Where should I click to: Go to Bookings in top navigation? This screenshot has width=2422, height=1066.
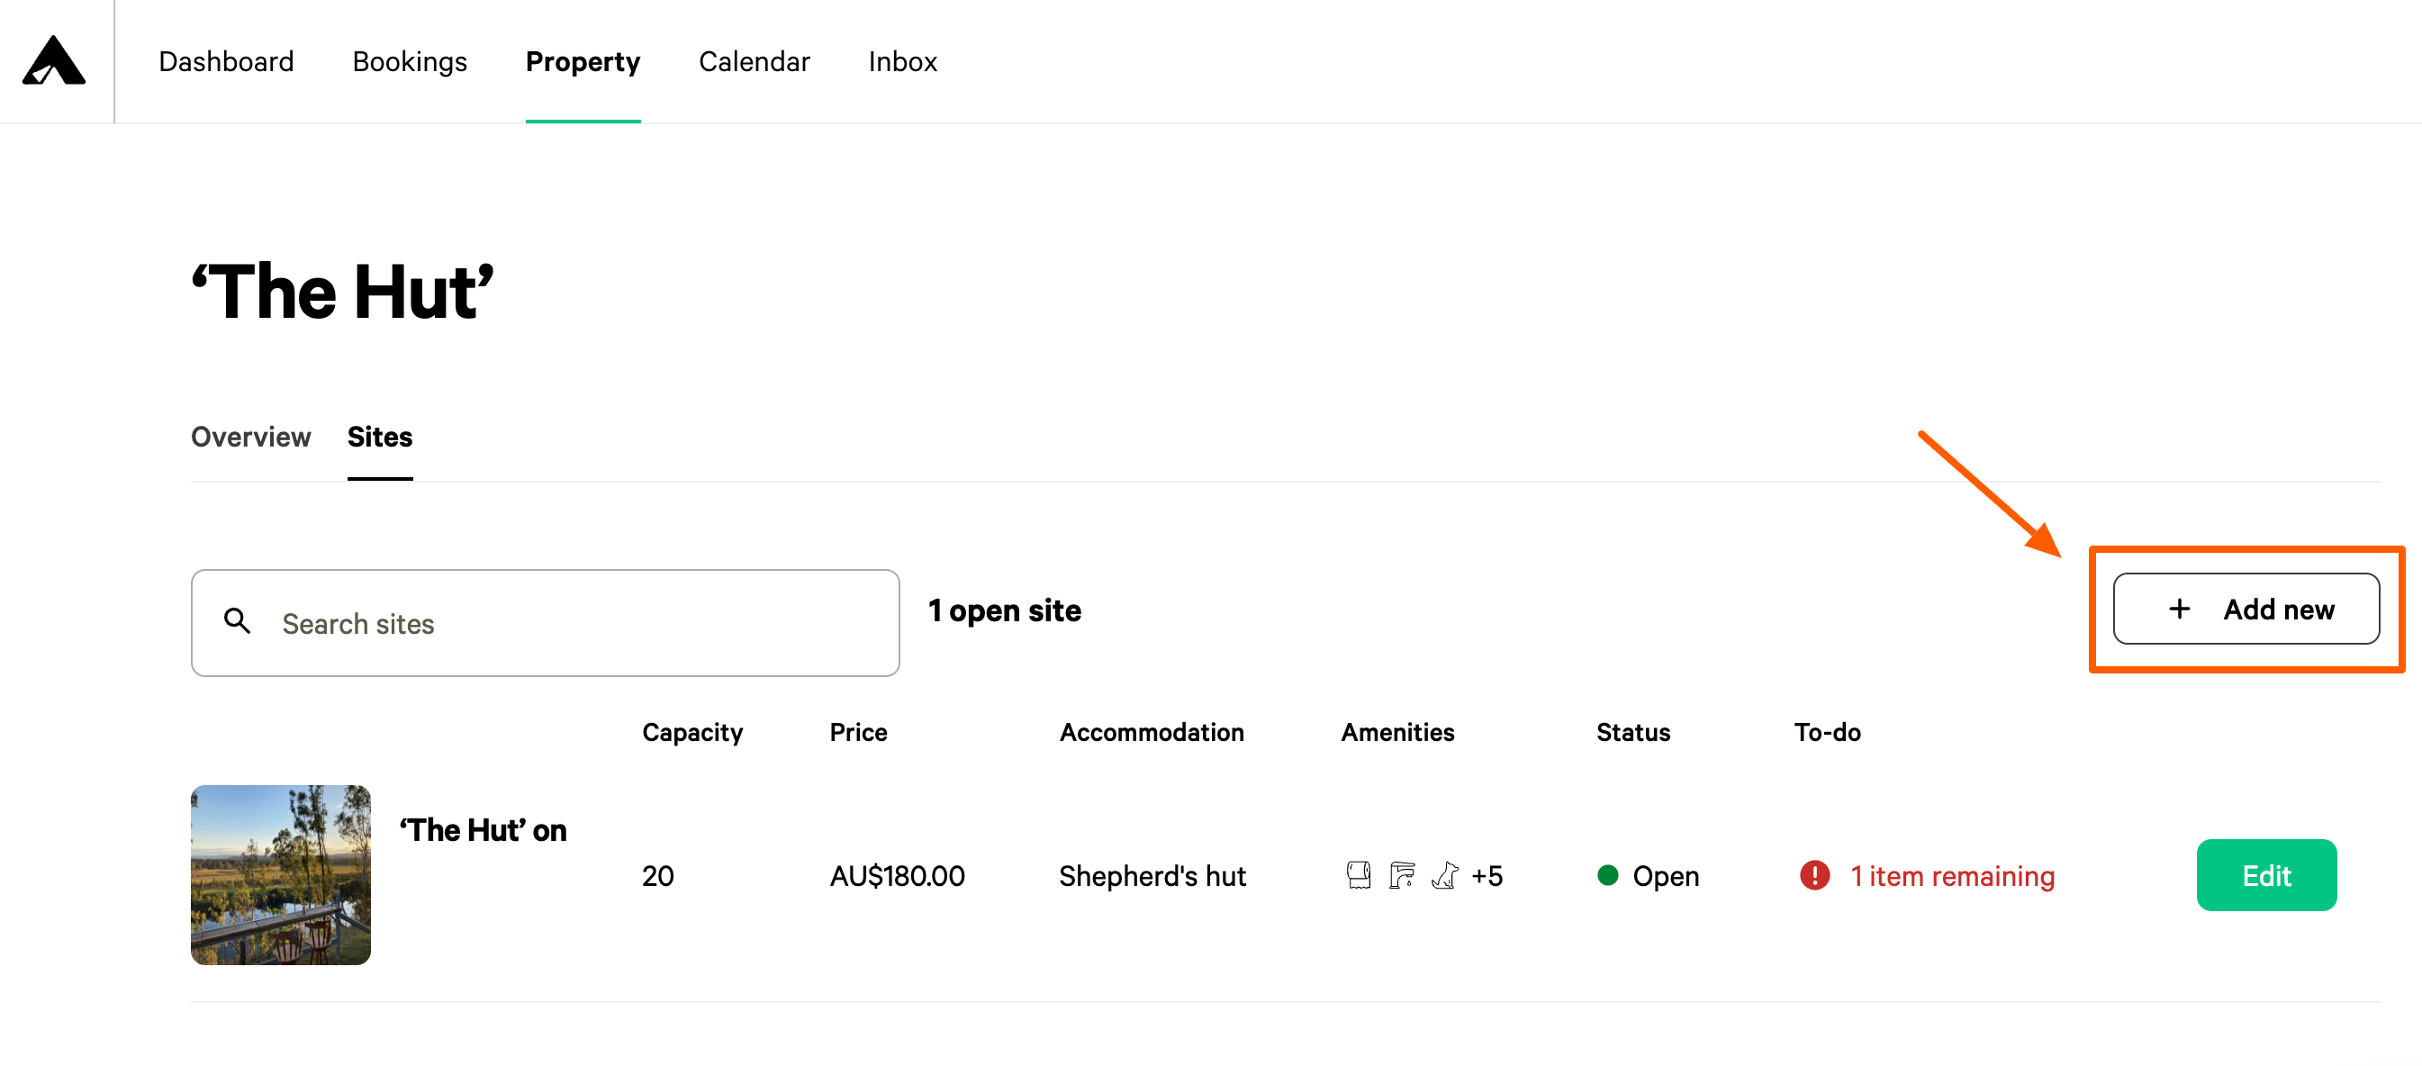(409, 61)
